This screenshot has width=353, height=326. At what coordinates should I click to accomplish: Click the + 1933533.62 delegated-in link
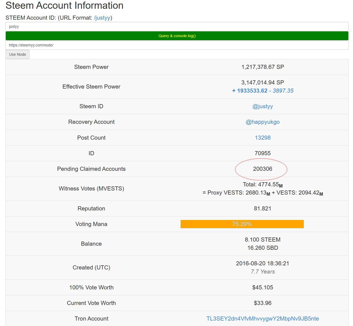250,91
